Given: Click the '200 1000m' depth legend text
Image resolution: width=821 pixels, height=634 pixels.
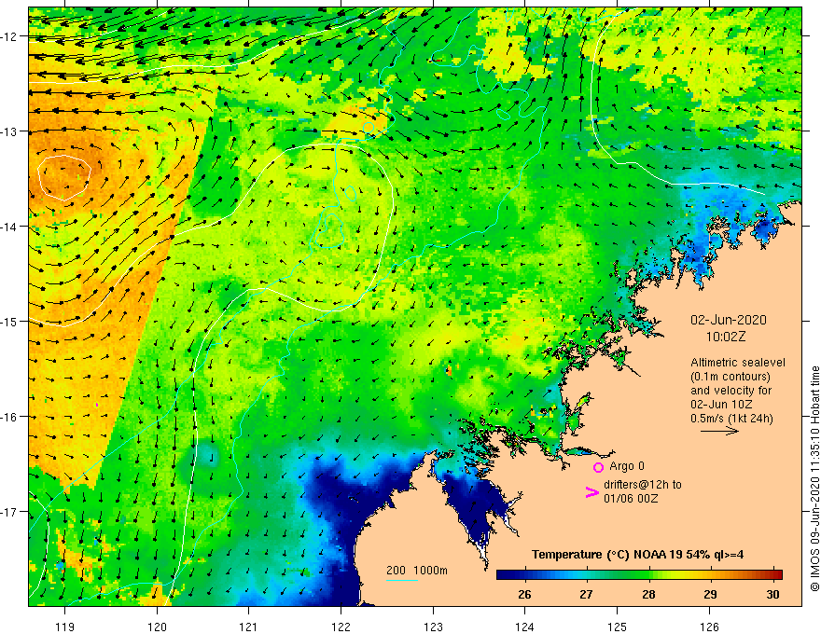Looking at the screenshot, I should pos(417,571).
